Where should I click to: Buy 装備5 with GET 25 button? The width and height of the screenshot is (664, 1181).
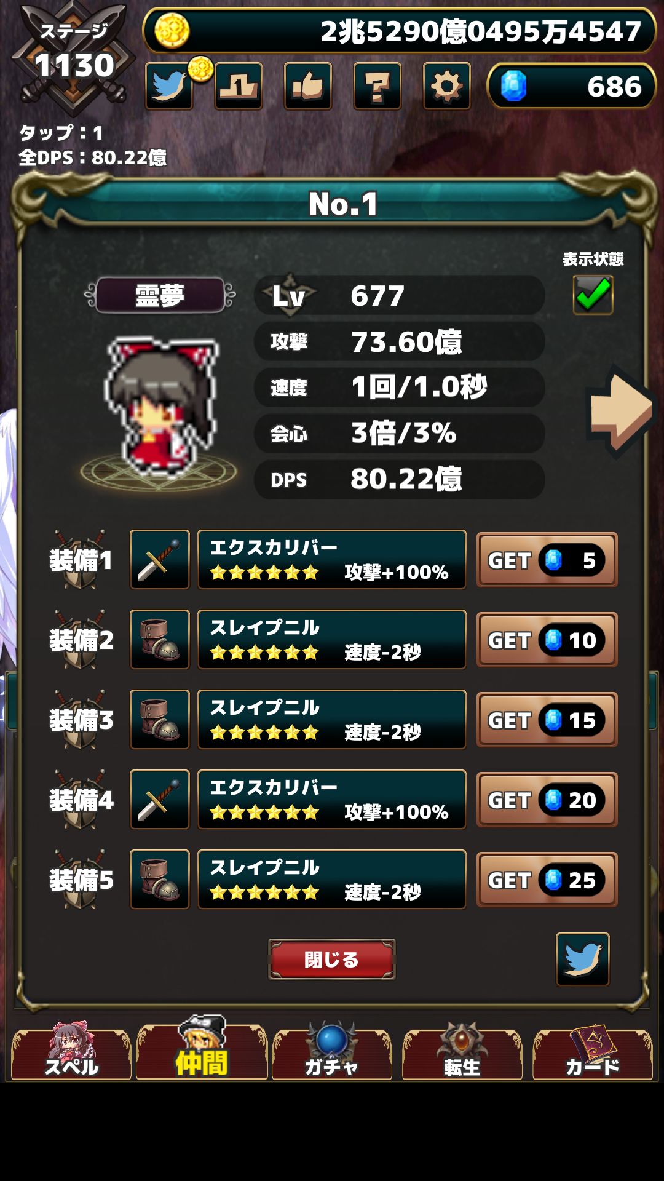click(x=547, y=880)
